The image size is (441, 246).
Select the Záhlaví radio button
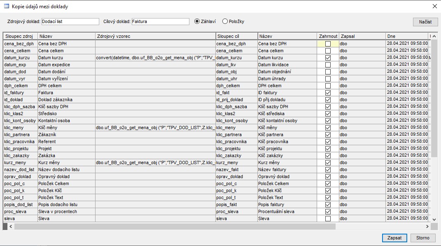197,21
